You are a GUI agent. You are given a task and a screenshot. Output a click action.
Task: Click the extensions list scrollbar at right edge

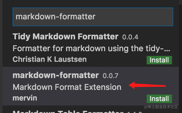click(180, 56)
